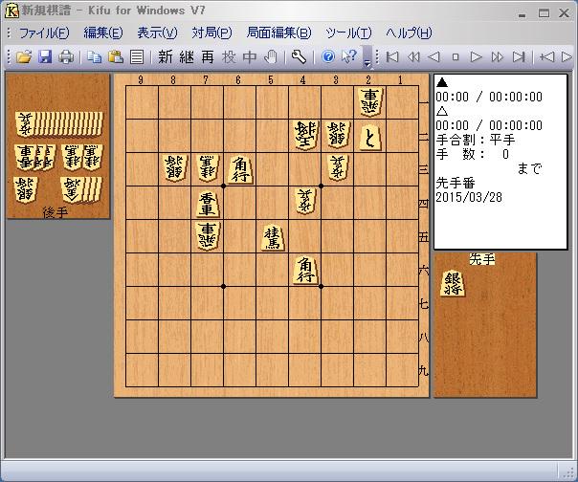Image resolution: width=578 pixels, height=482 pixels.
Task: Save the kifu with floppy disk icon
Action: pos(45,56)
